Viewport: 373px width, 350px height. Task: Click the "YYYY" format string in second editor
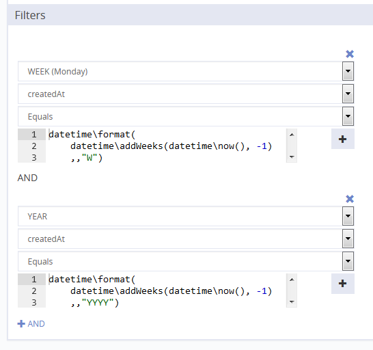coord(98,303)
